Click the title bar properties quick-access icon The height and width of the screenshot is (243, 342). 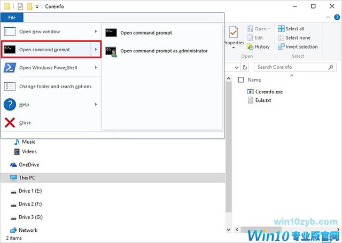pos(20,6)
